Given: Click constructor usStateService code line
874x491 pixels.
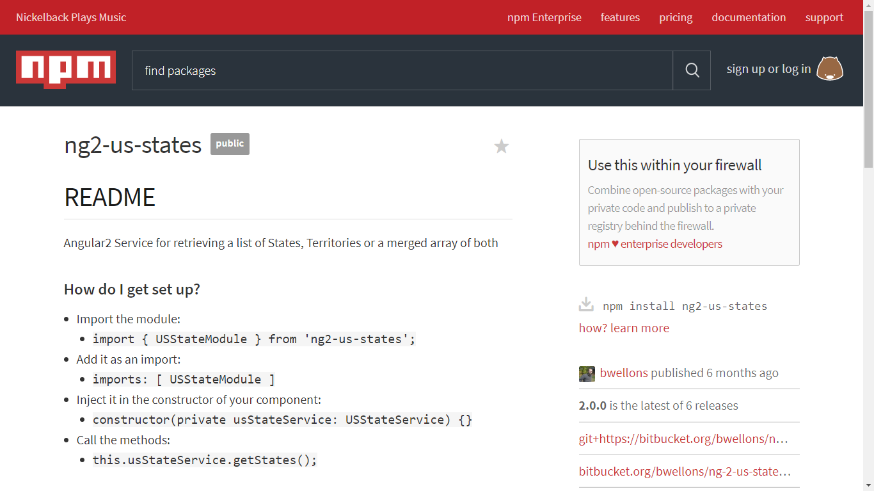Looking at the screenshot, I should click(282, 419).
